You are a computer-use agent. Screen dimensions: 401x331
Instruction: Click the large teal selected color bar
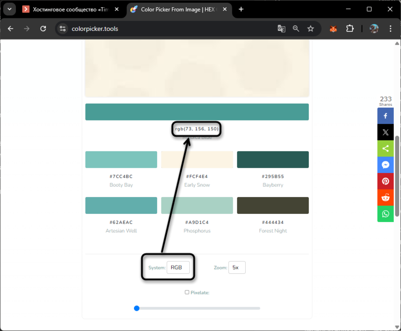tap(197, 112)
